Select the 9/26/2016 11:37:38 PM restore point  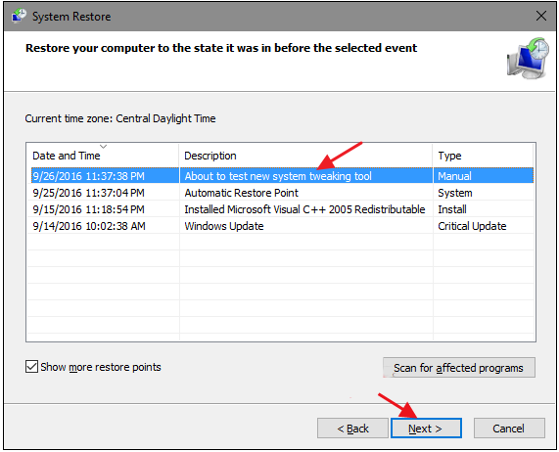pyautogui.click(x=282, y=176)
